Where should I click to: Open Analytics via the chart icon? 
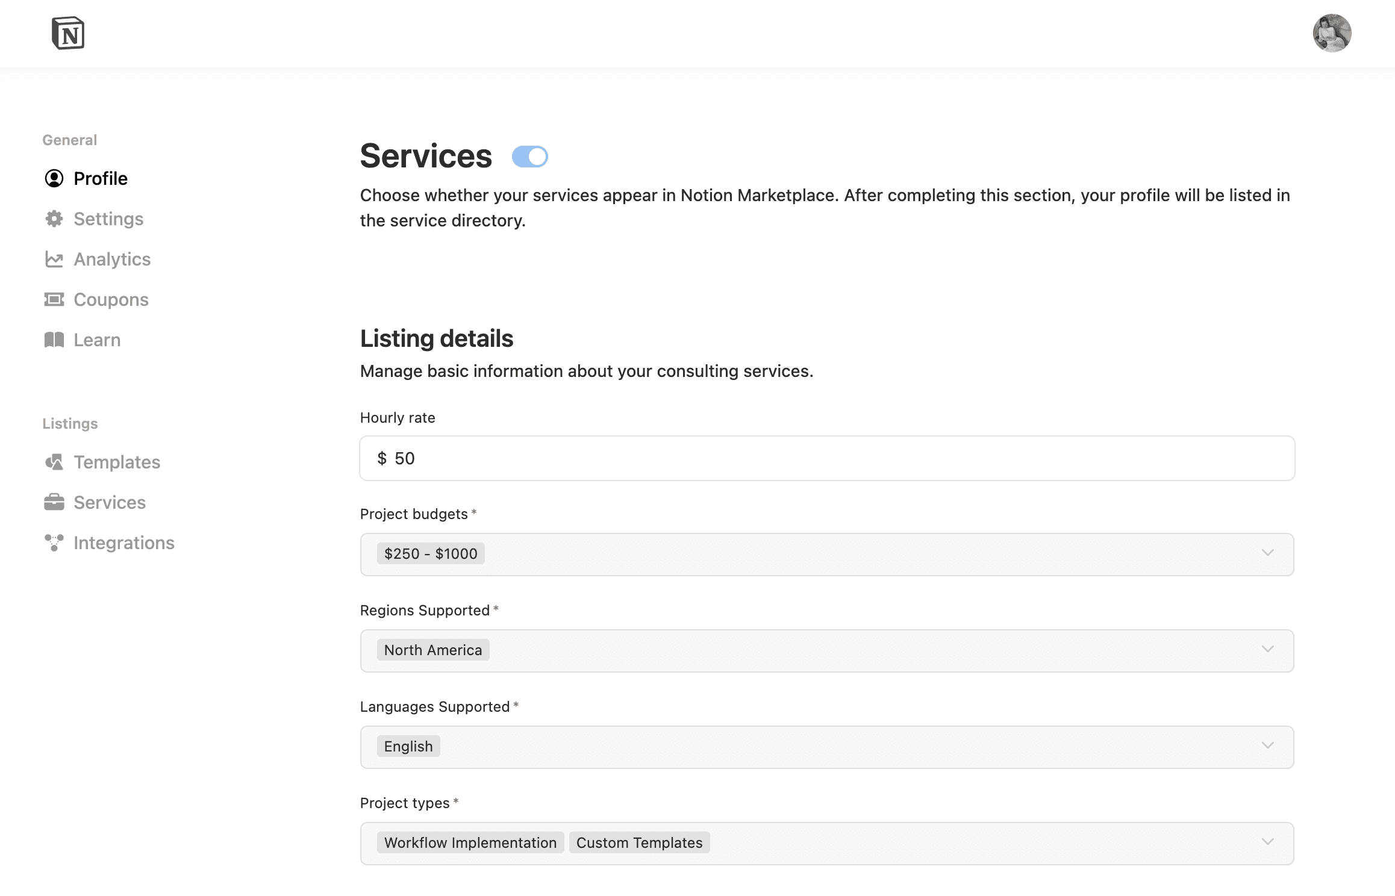coord(54,259)
